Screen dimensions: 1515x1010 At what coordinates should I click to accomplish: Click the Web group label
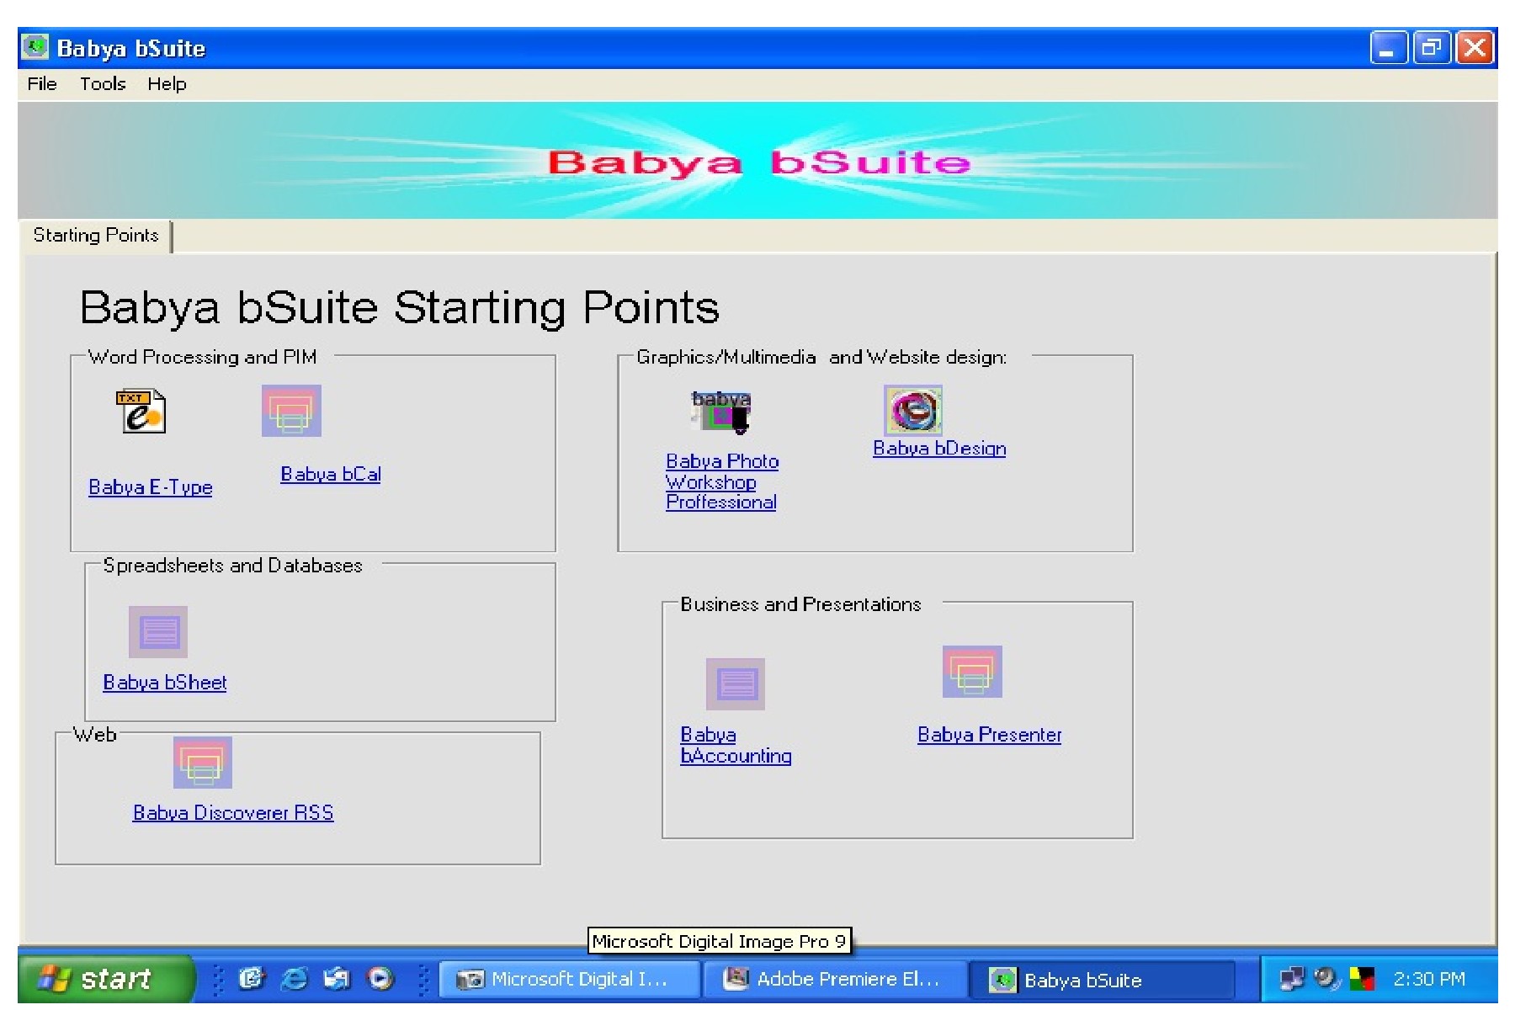click(x=94, y=735)
